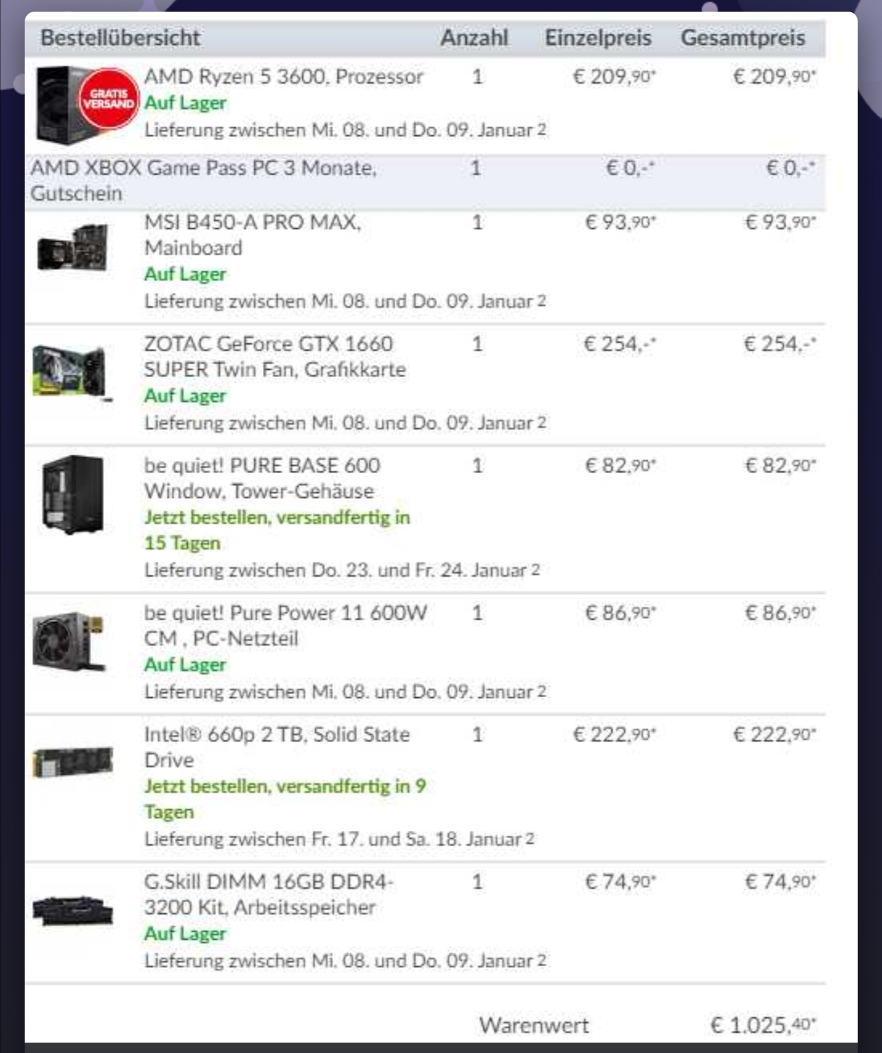
Task: Open the AMD Ryzen 5 3600, Prozessor product link
Action: (x=284, y=77)
